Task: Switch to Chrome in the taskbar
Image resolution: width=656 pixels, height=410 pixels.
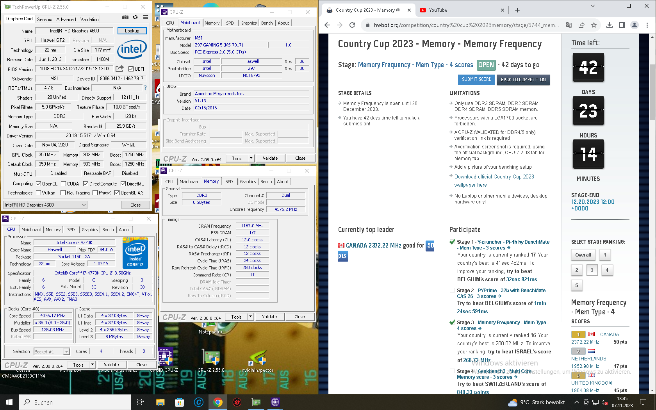Action: point(218,402)
